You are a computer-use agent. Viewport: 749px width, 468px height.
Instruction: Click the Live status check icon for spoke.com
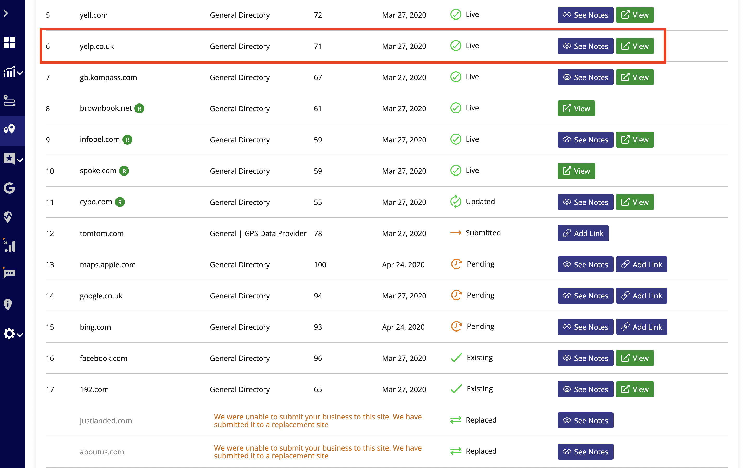click(456, 171)
